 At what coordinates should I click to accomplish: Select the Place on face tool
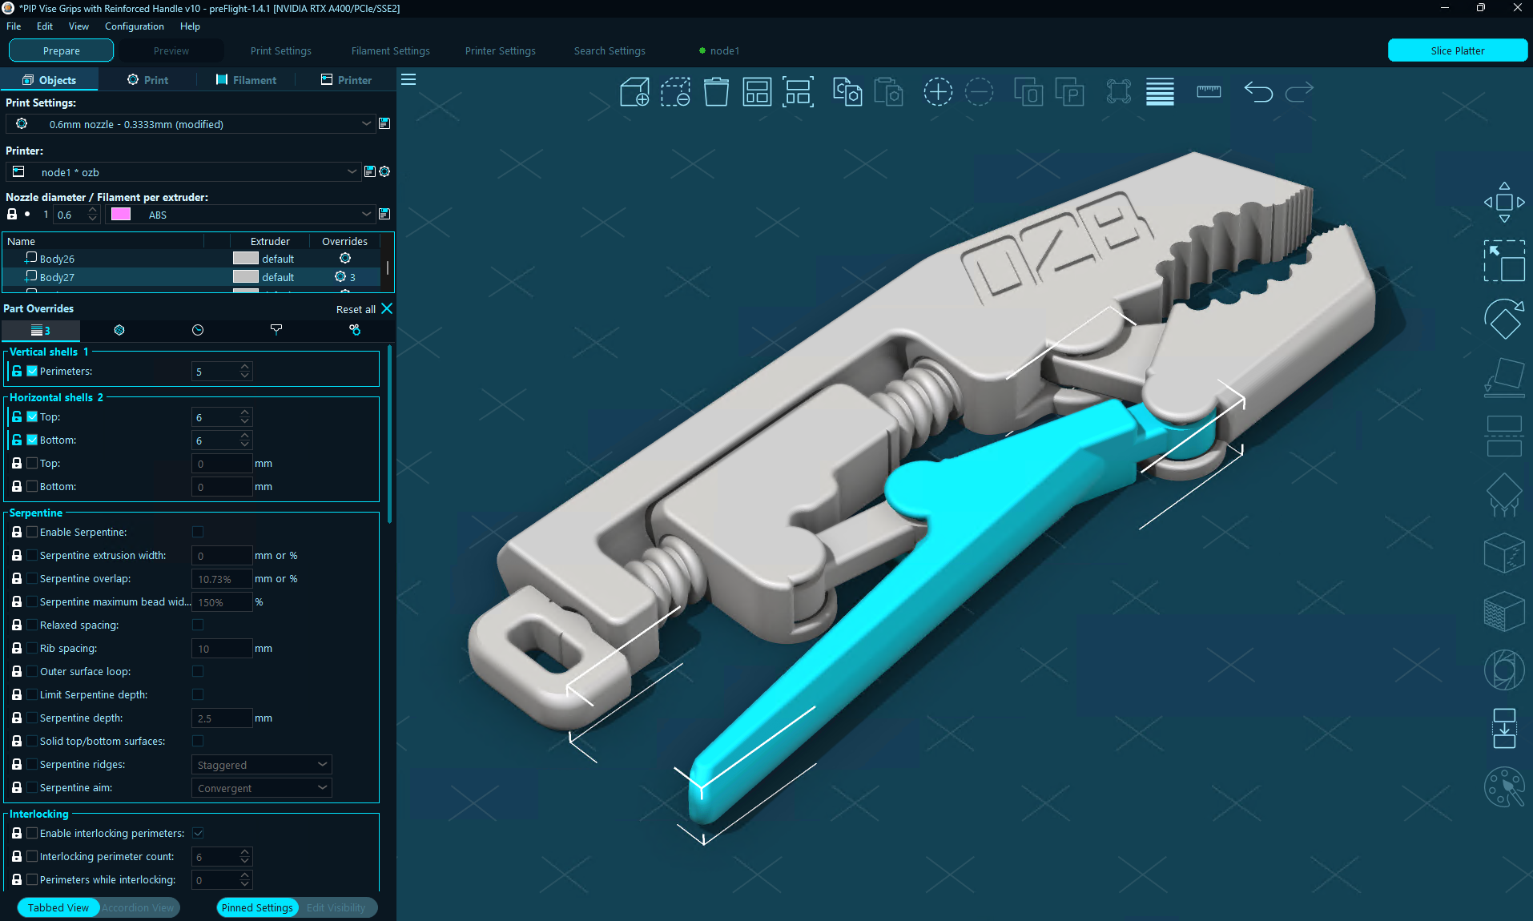click(1504, 377)
